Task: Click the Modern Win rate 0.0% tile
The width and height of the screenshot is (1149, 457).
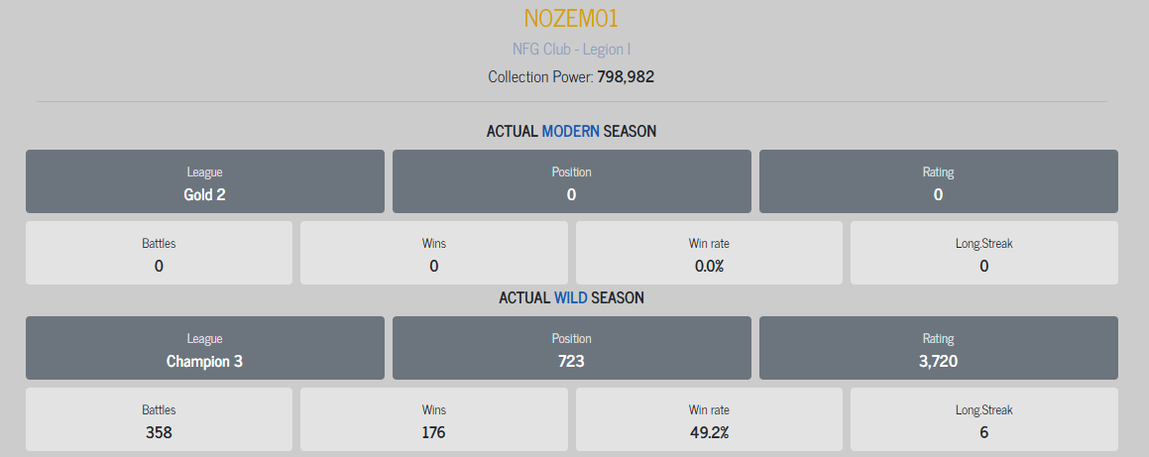Action: 710,253
